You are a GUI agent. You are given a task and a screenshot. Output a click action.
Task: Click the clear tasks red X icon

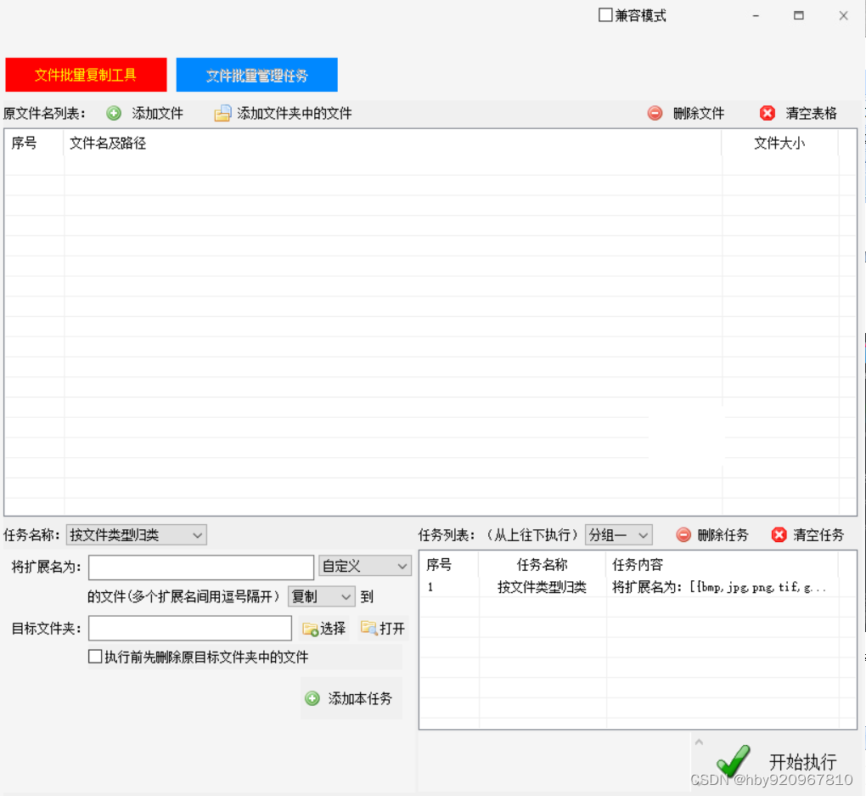click(x=779, y=534)
